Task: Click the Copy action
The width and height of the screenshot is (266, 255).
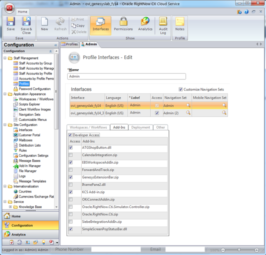Action: (78, 25)
